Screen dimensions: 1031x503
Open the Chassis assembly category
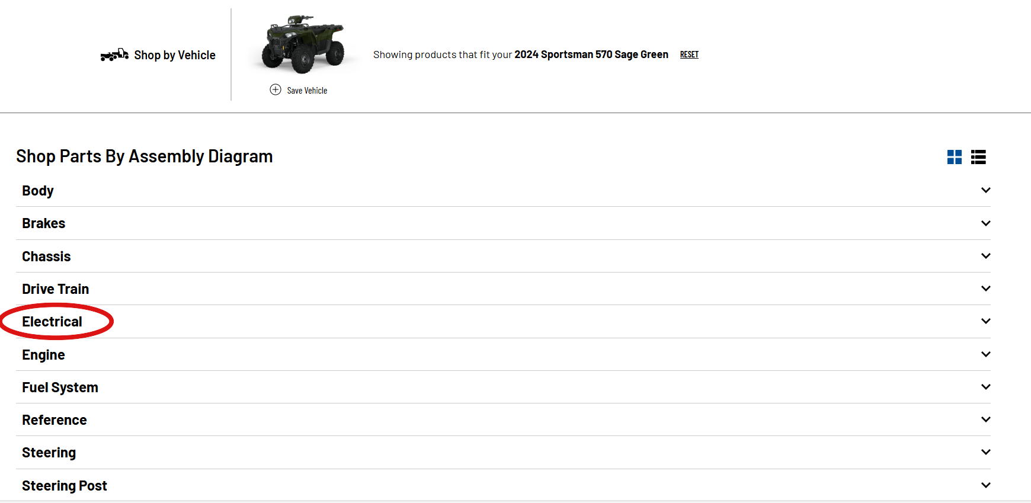503,257
